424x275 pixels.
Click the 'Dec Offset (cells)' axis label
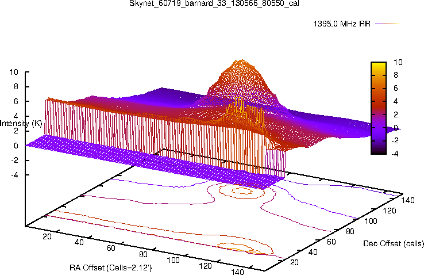pos(394,243)
